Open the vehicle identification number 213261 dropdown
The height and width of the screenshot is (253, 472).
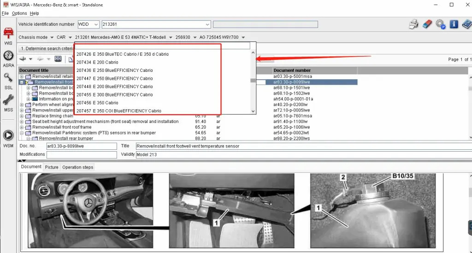207,24
